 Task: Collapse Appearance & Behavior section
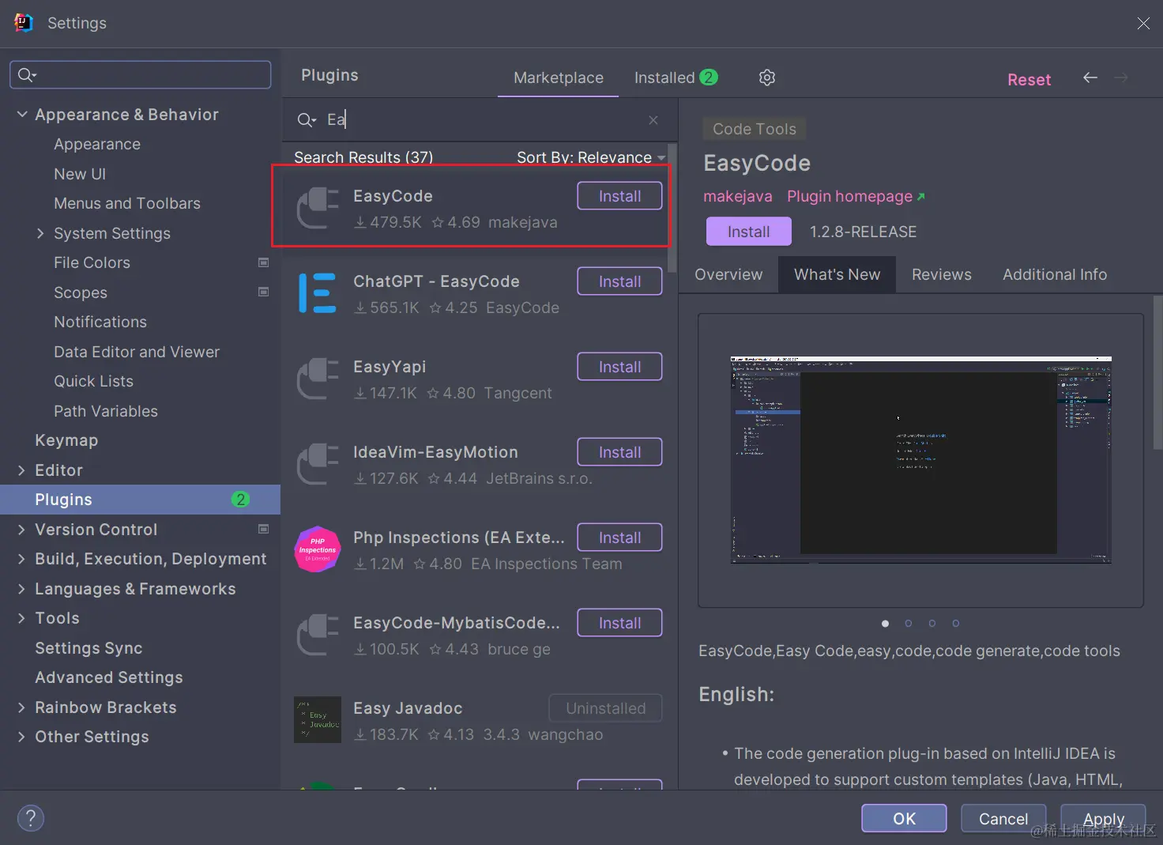[x=22, y=115]
